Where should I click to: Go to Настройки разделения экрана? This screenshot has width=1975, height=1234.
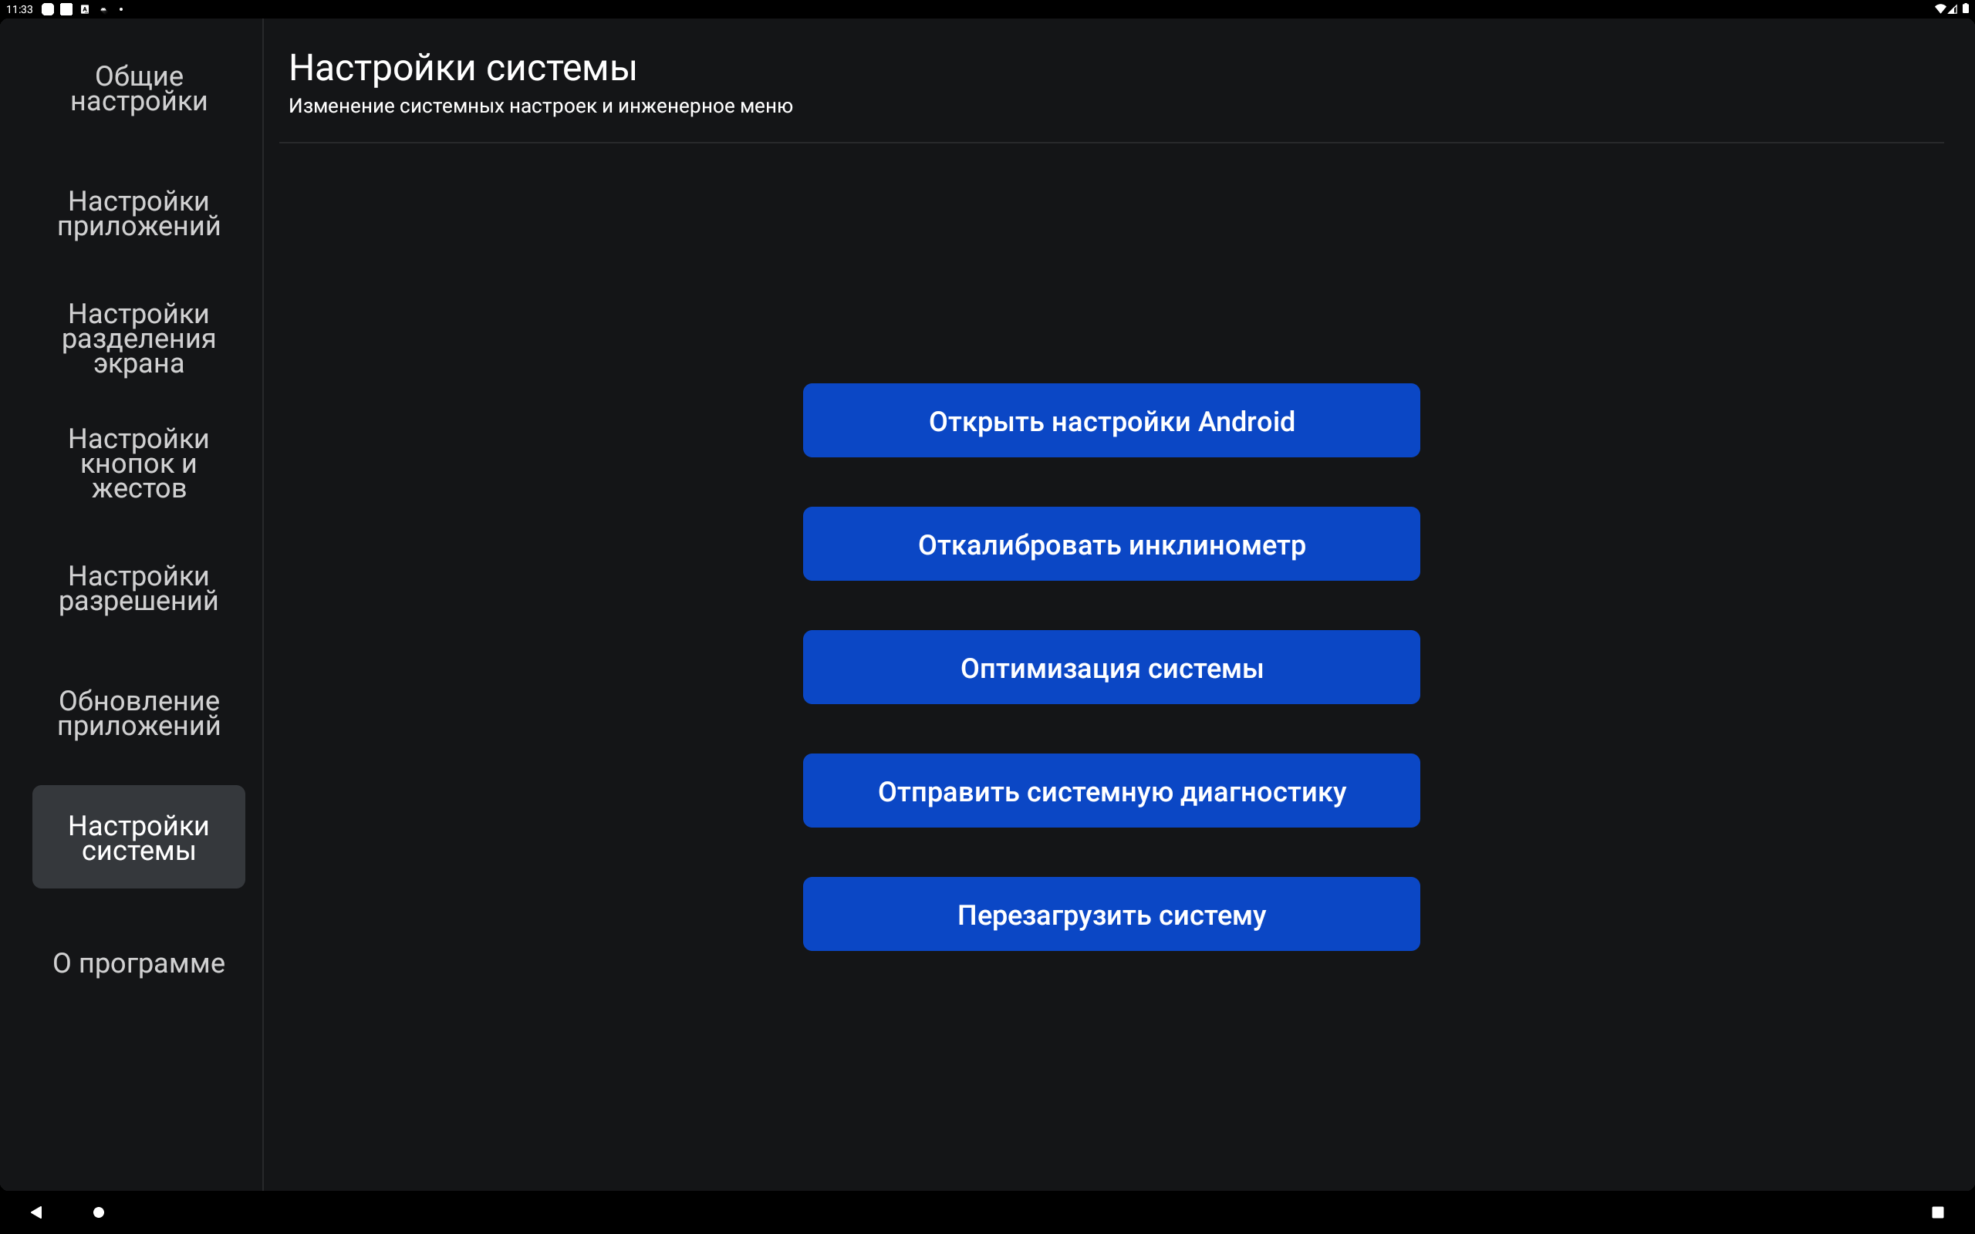point(139,338)
